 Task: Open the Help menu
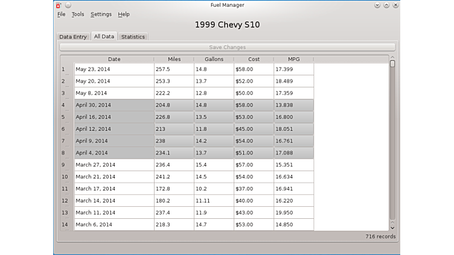124,14
